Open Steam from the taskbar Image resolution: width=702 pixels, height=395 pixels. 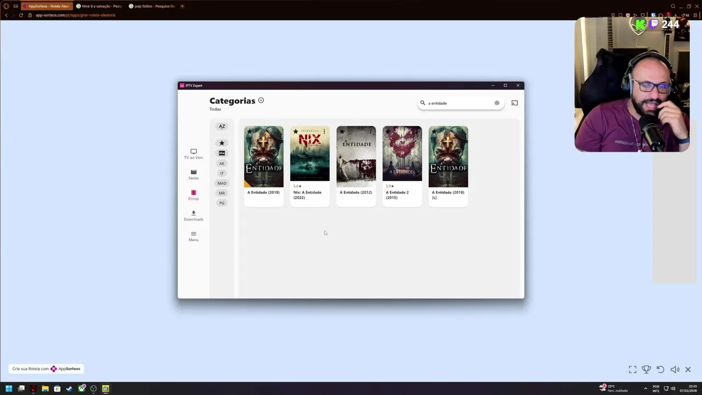pos(69,388)
